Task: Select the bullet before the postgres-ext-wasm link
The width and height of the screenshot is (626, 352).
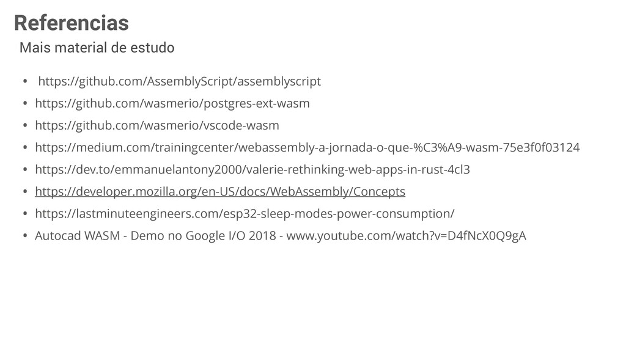Action: (25, 103)
